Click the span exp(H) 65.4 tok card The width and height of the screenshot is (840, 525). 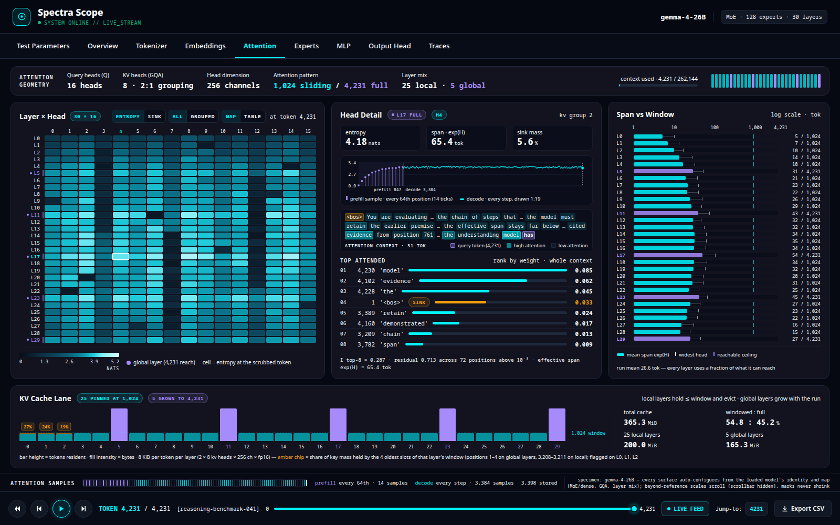point(466,138)
